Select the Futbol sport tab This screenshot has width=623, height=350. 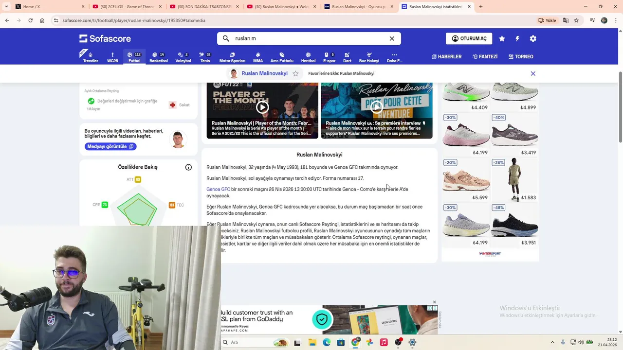pyautogui.click(x=134, y=57)
